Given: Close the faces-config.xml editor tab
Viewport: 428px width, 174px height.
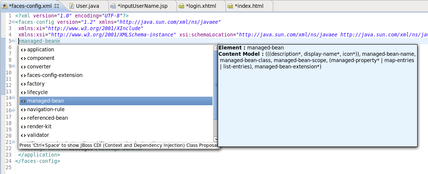Looking at the screenshot, I should point(57,6).
